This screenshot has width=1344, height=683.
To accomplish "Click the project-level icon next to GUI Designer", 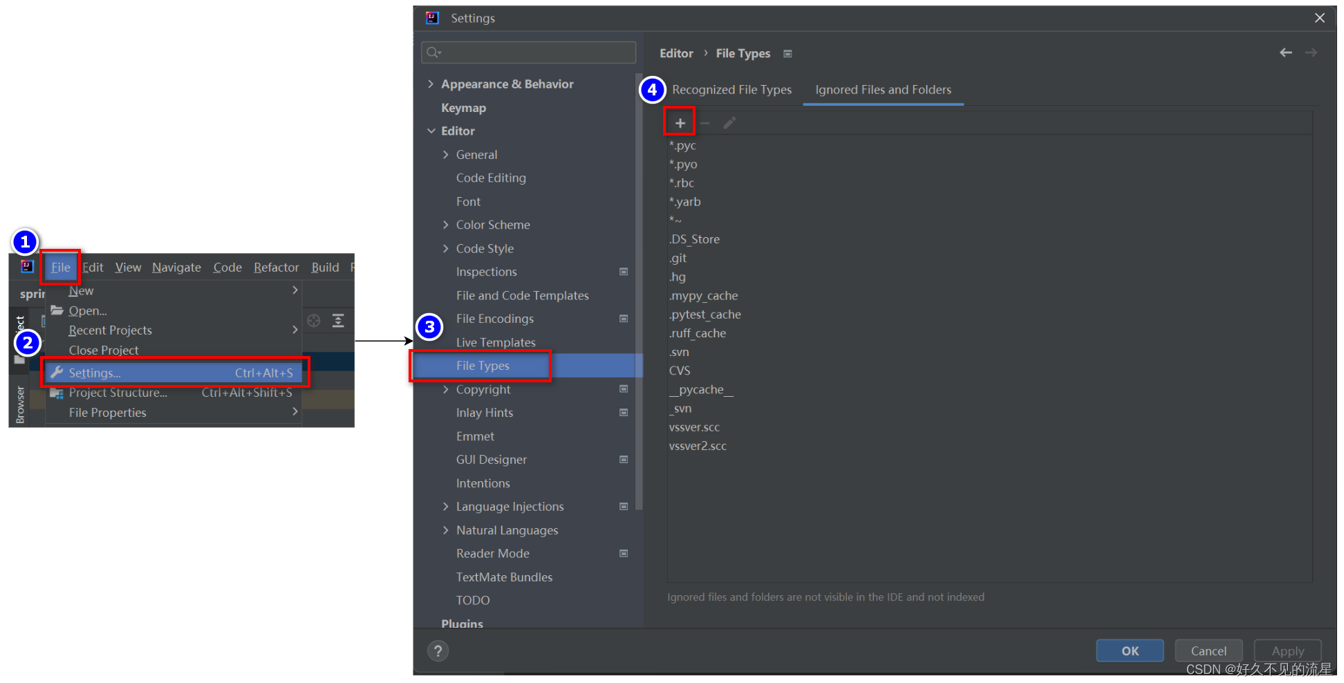I will (624, 460).
